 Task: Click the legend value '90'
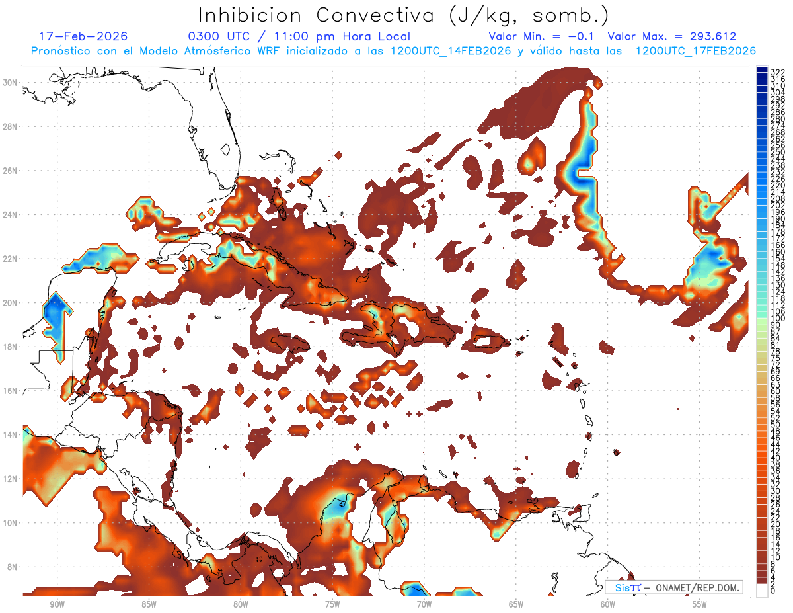776,325
